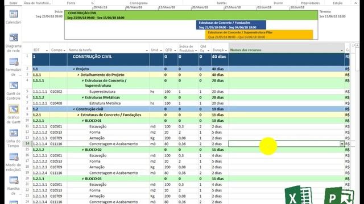Collapse the Estruturas Metálicas summary task
Screen dimensions: 364x204
point(82,97)
